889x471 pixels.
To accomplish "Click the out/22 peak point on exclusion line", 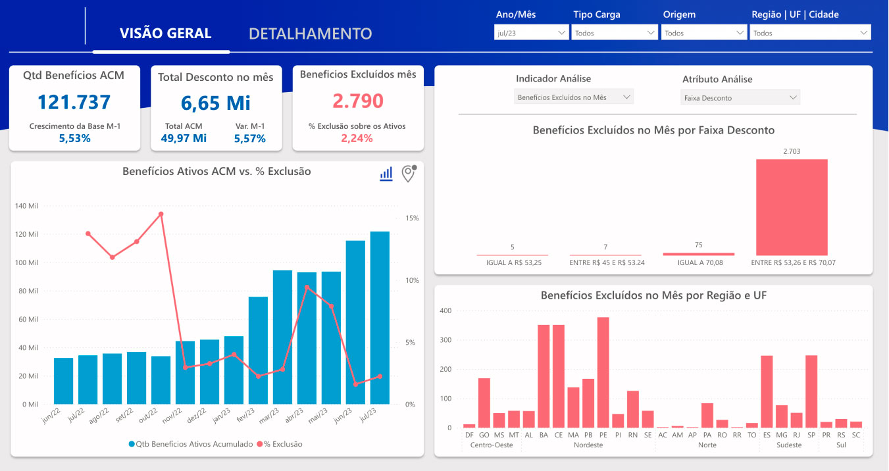I will [x=161, y=214].
